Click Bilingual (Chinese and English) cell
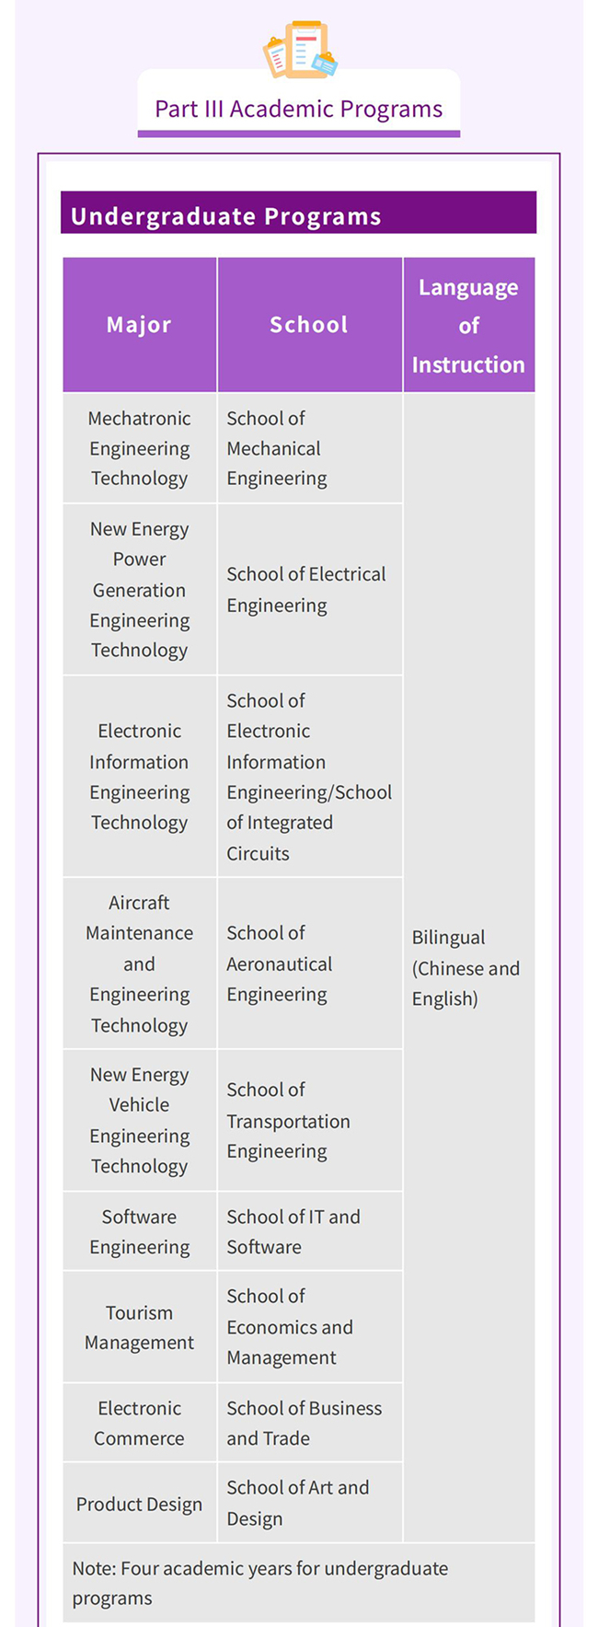This screenshot has width=598, height=1627. 469,967
